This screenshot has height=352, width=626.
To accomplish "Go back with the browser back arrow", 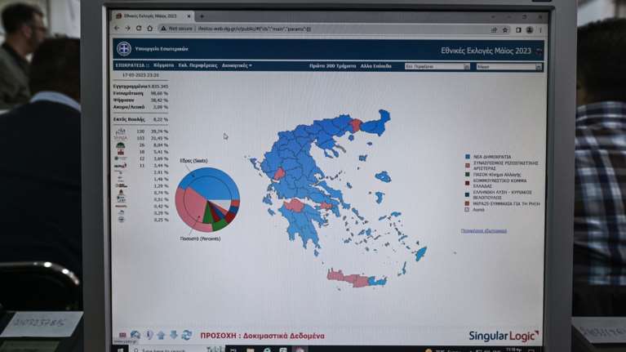I will [117, 29].
